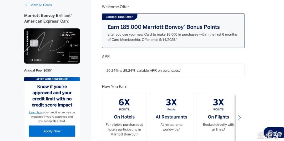Click the Apply Now button
This screenshot has width=284, height=141.
pos(52,131)
